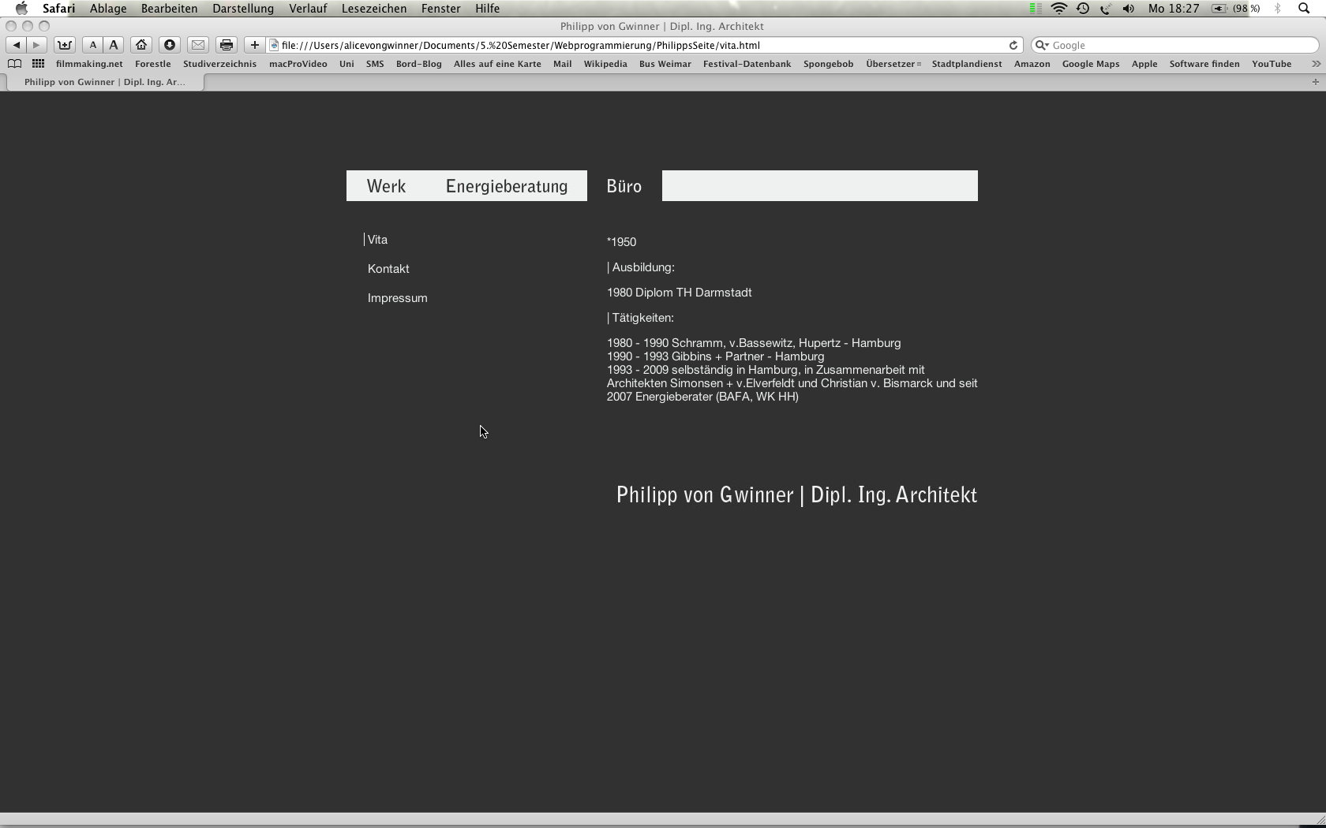Click the browser back arrow button
The width and height of the screenshot is (1326, 828).
17,45
